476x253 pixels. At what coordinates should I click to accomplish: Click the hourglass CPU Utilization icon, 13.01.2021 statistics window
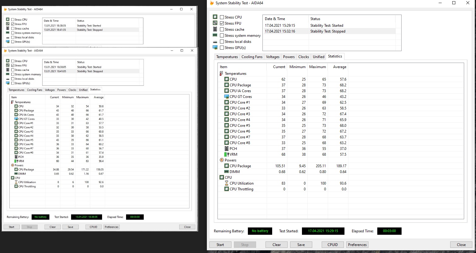pyautogui.click(x=16, y=182)
